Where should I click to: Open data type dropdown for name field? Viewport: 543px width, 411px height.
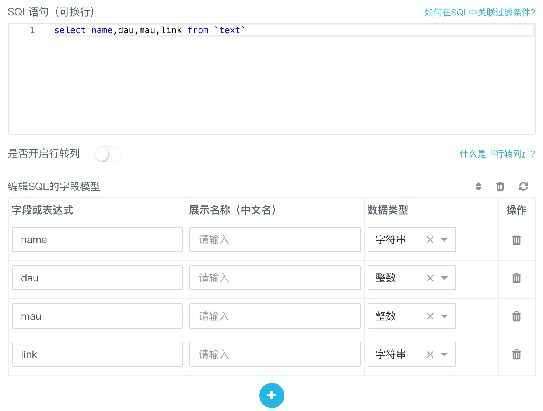click(444, 240)
